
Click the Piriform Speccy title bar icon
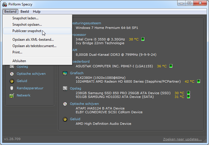point(5,4)
